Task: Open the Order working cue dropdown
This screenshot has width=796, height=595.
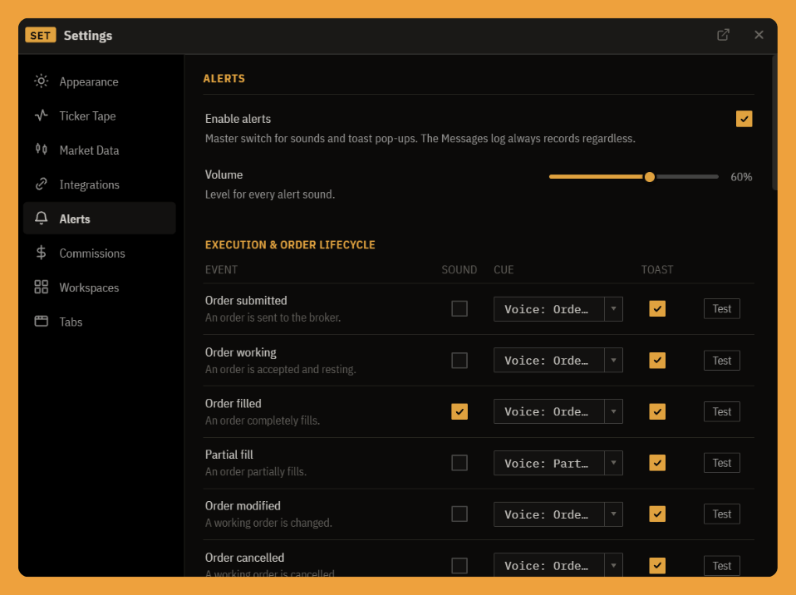Action: click(x=558, y=361)
